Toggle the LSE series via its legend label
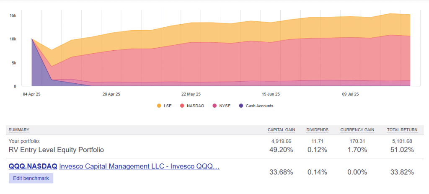This screenshot has height=194, width=429. [x=168, y=106]
